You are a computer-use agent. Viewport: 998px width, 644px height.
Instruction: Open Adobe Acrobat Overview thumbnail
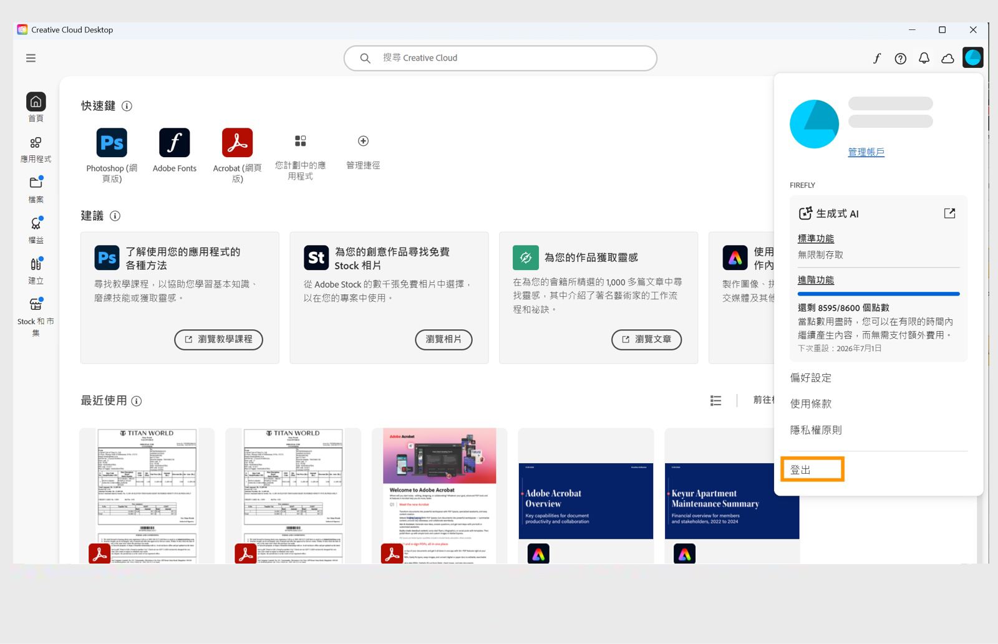coord(586,496)
